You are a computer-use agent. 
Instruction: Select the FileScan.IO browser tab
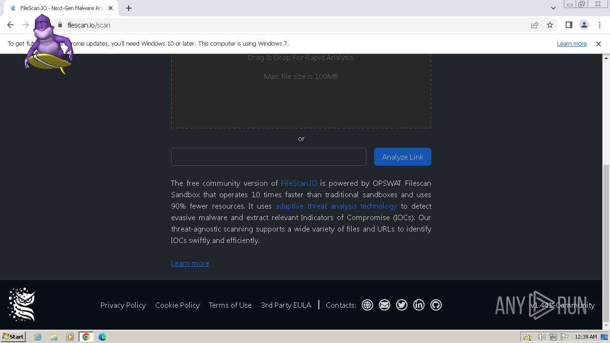62,8
